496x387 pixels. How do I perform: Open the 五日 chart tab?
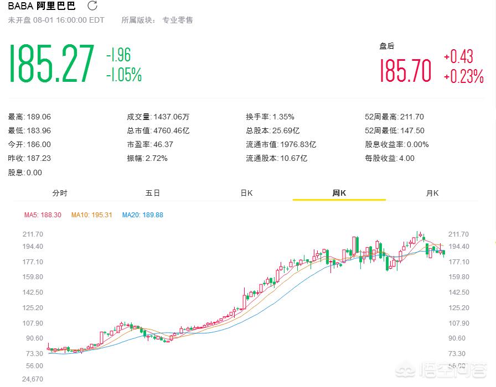152,193
